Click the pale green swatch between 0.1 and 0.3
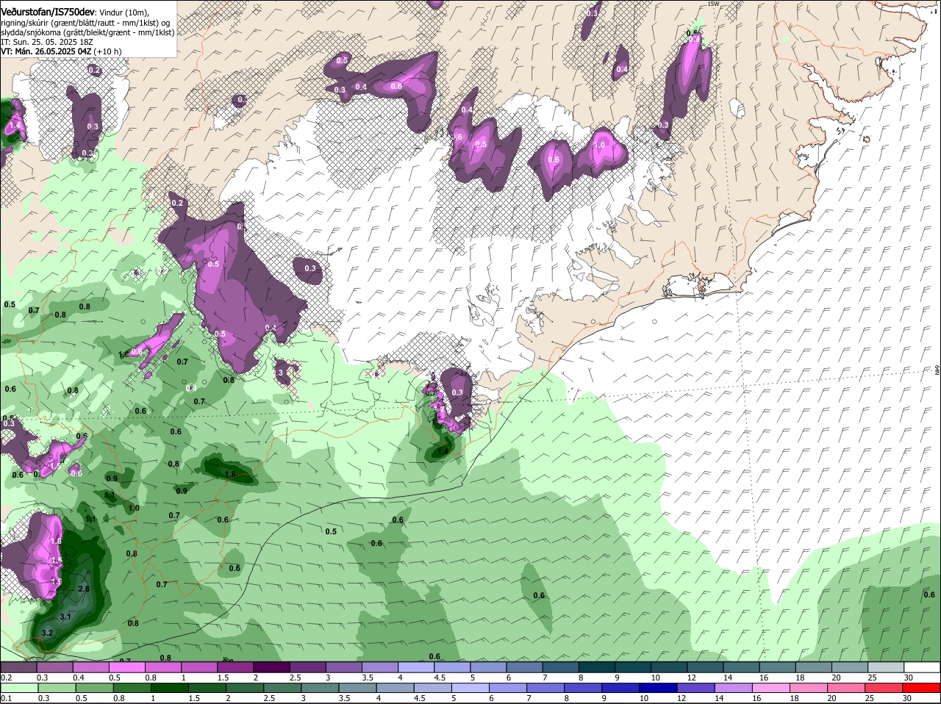This screenshot has width=941, height=704. point(18,688)
